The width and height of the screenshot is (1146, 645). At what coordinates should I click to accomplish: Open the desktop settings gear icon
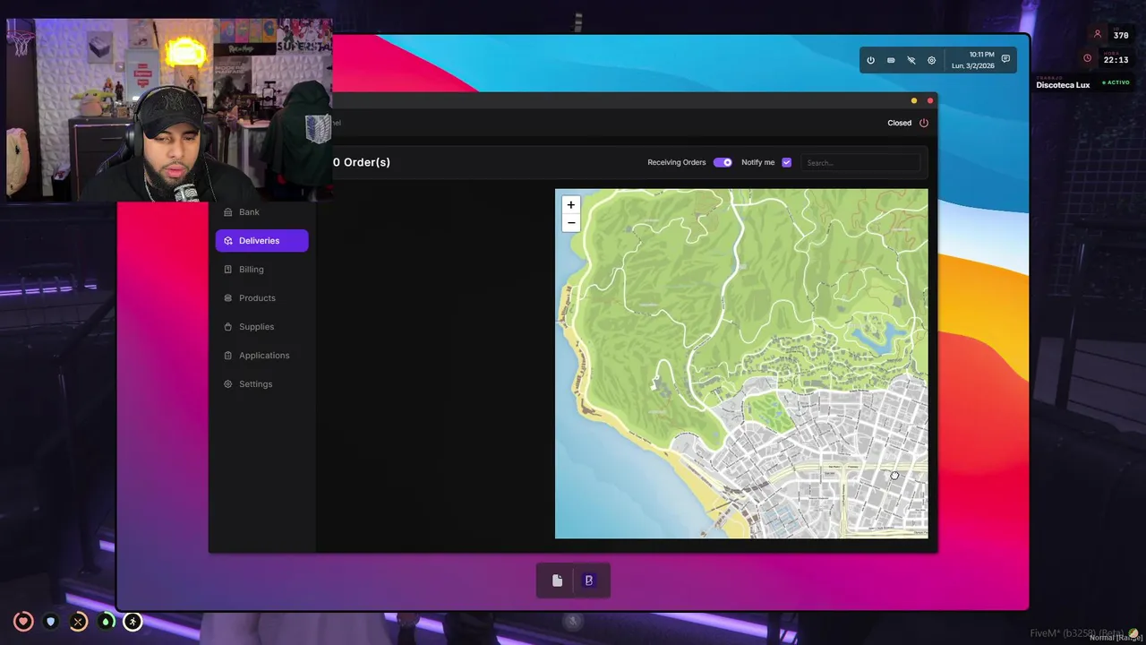click(931, 60)
